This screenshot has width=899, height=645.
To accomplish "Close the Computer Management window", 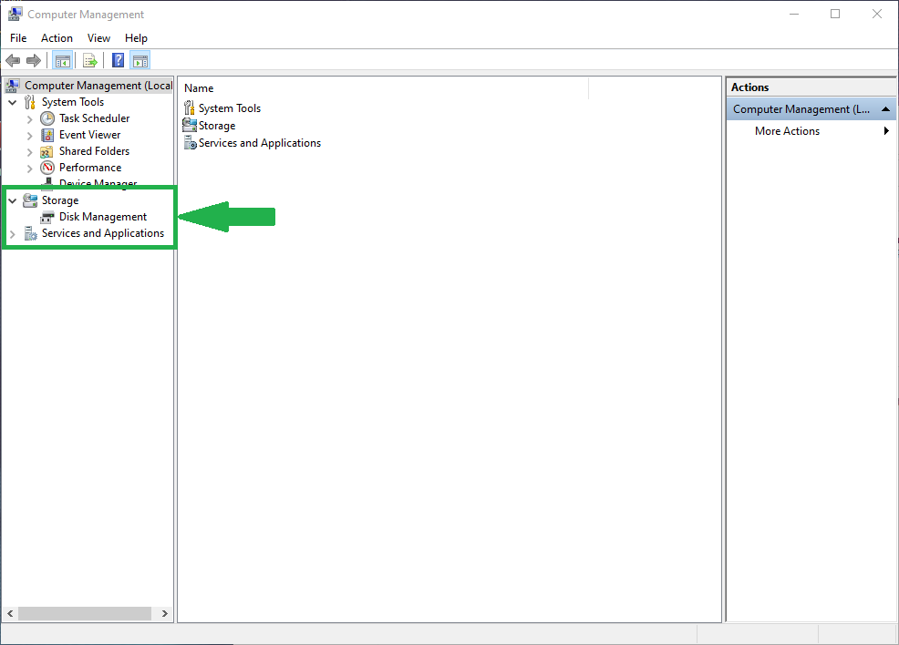I will point(877,14).
